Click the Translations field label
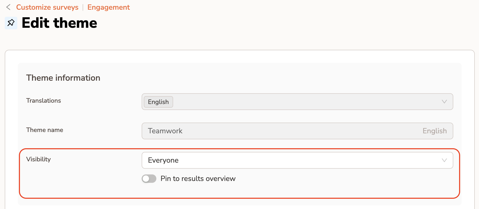 [x=44, y=101]
